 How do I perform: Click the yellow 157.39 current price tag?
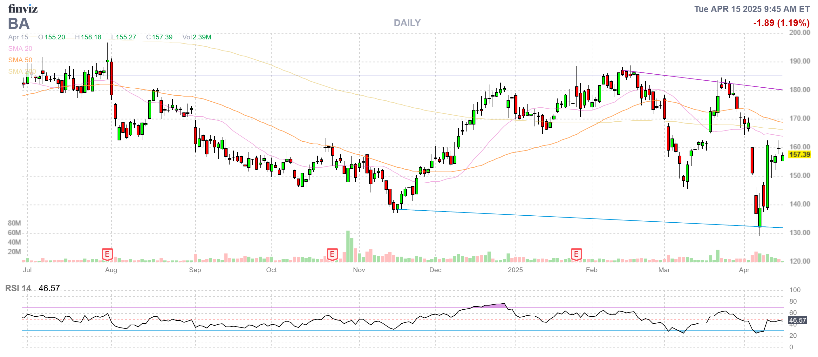800,155
